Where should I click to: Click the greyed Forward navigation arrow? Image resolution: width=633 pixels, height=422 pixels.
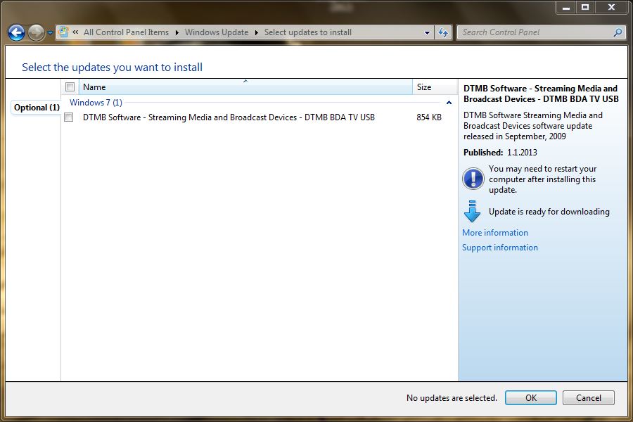(x=36, y=33)
